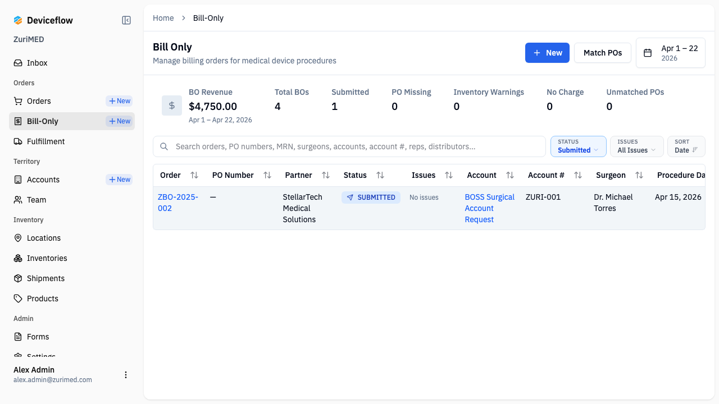Click the Fulfillment truck icon

pos(18,141)
